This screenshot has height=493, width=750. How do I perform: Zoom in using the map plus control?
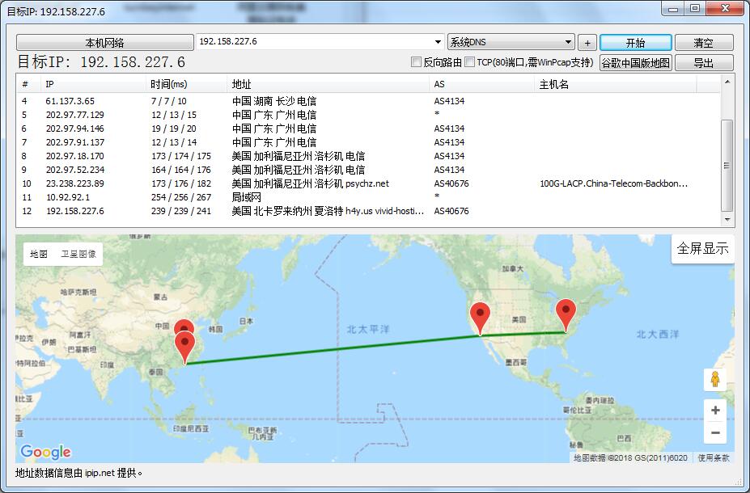click(714, 410)
